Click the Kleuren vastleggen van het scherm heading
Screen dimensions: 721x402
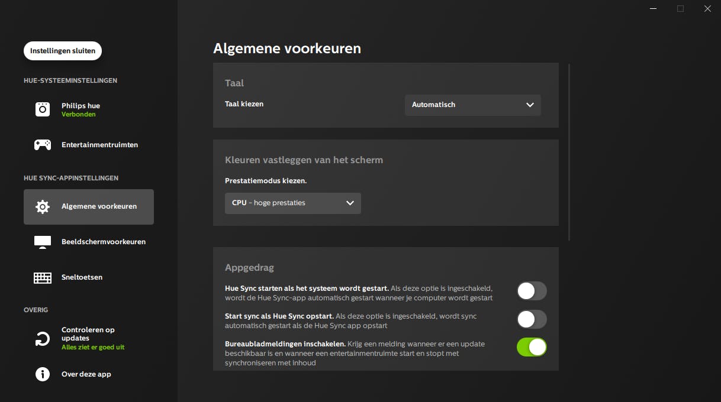click(304, 160)
